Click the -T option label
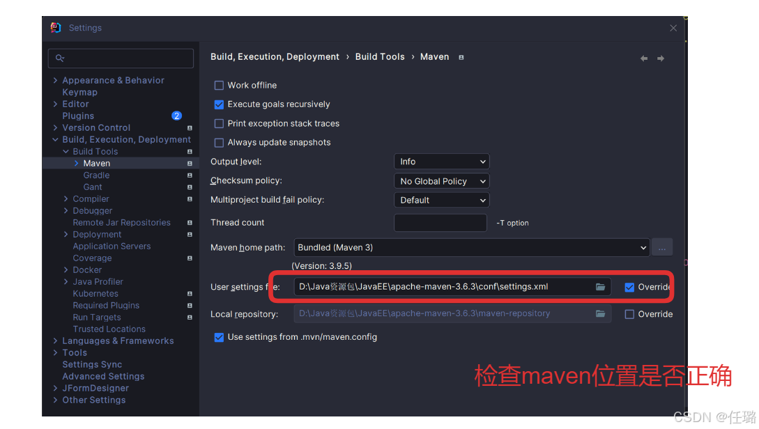The height and width of the screenshot is (429, 759). [512, 223]
